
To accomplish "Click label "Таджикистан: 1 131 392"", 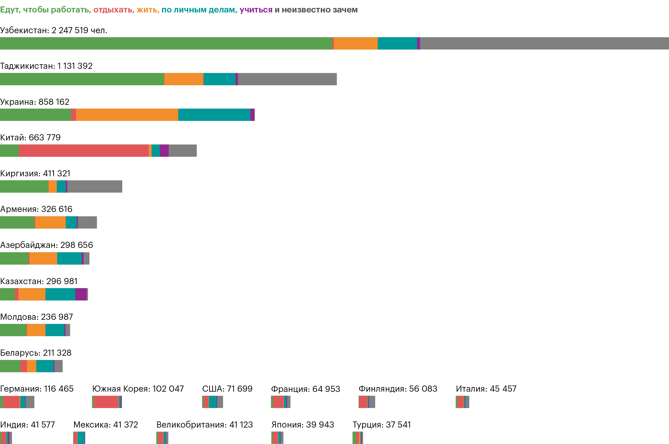I will (x=46, y=66).
